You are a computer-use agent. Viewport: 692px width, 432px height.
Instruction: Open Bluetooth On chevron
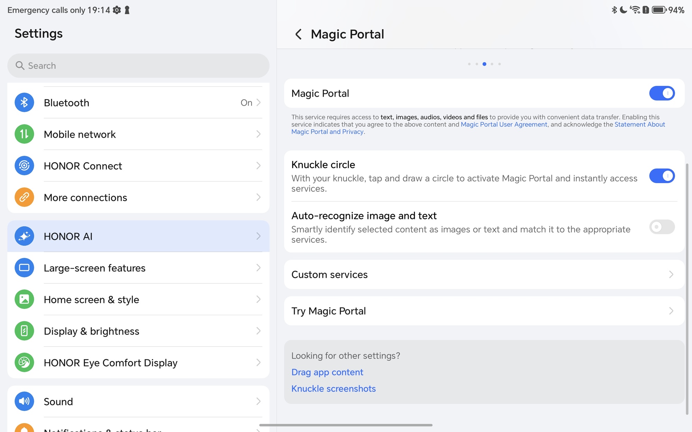click(258, 103)
